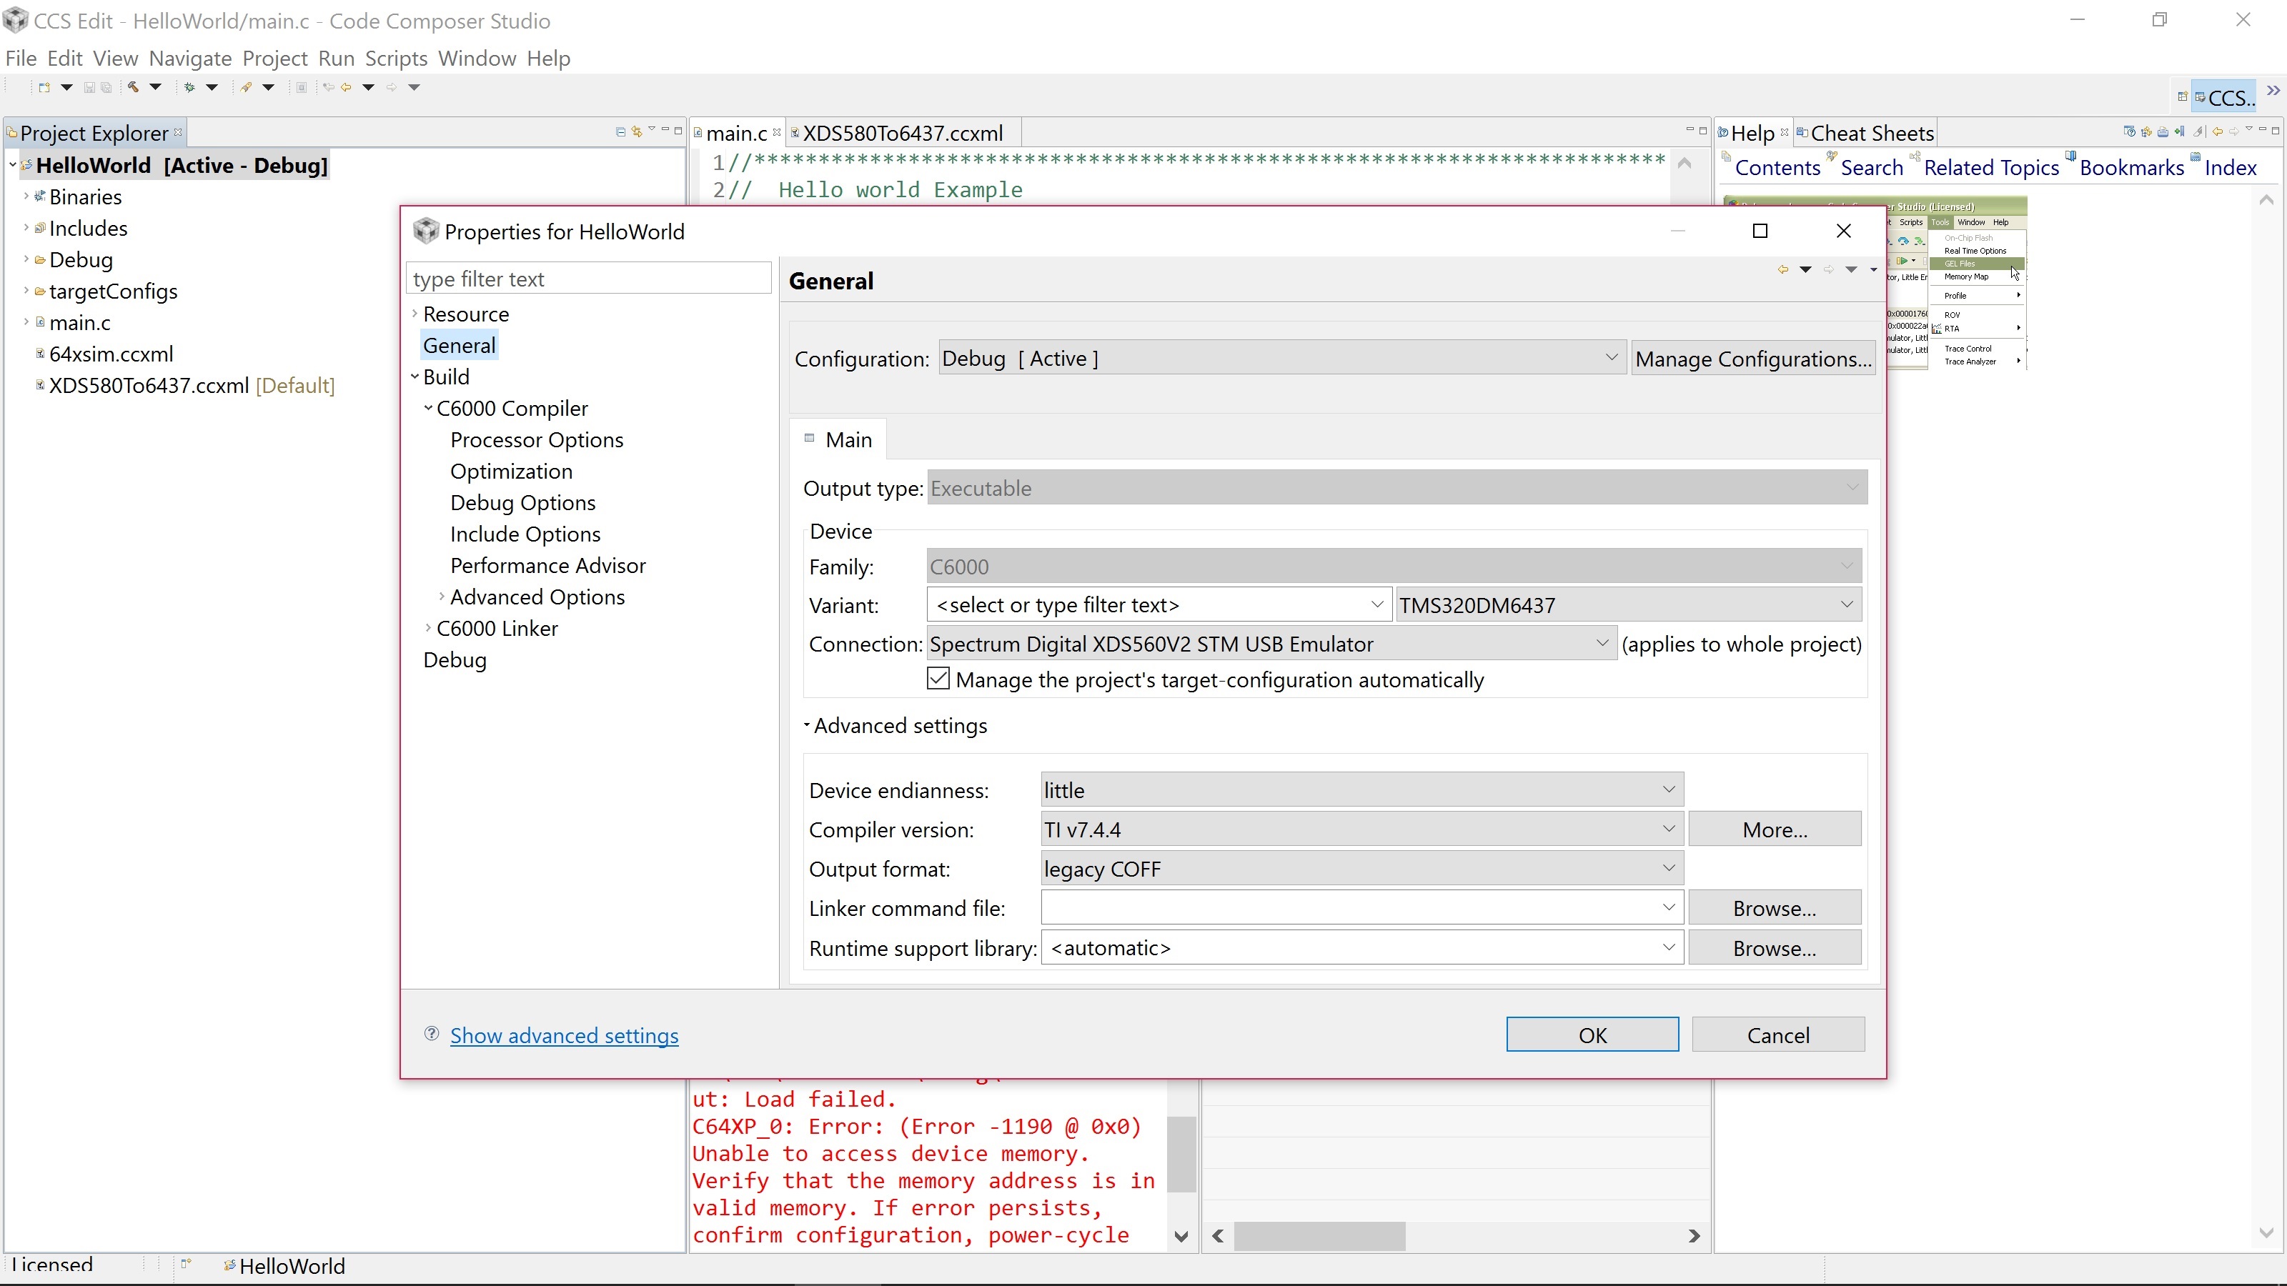Open the Related Topics help link

click(x=1990, y=167)
